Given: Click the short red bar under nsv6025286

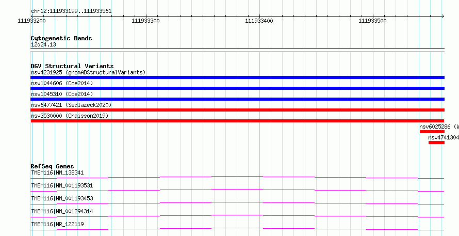Looking at the screenshot, I should 432,132.
